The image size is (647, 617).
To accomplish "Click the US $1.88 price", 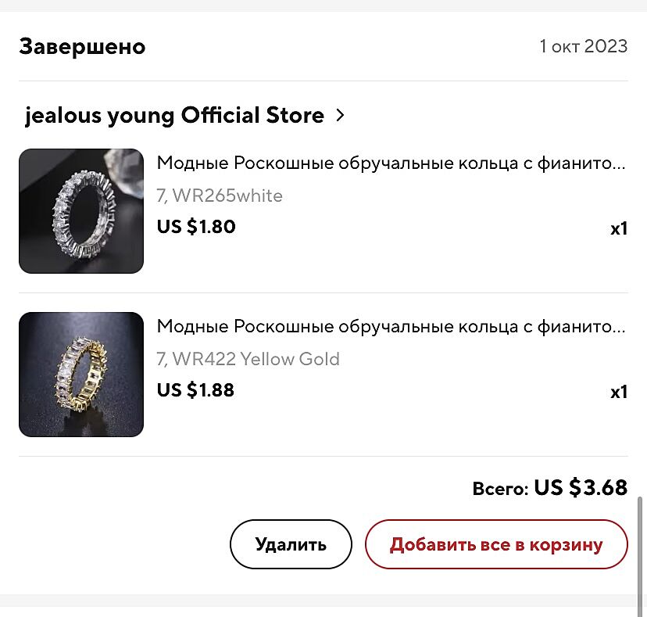I will pos(195,389).
